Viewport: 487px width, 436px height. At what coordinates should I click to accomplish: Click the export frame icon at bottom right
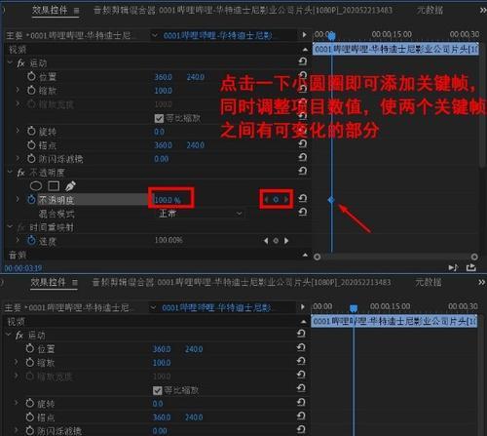pyautogui.click(x=471, y=267)
